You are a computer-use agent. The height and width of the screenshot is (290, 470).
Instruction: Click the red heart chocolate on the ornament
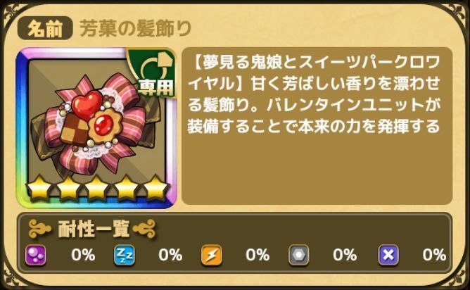[87, 104]
